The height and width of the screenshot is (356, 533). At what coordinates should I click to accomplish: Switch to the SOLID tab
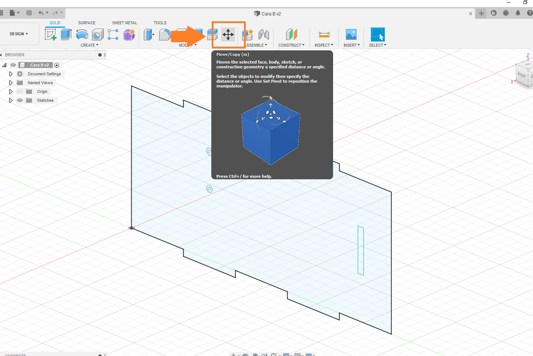pos(55,23)
